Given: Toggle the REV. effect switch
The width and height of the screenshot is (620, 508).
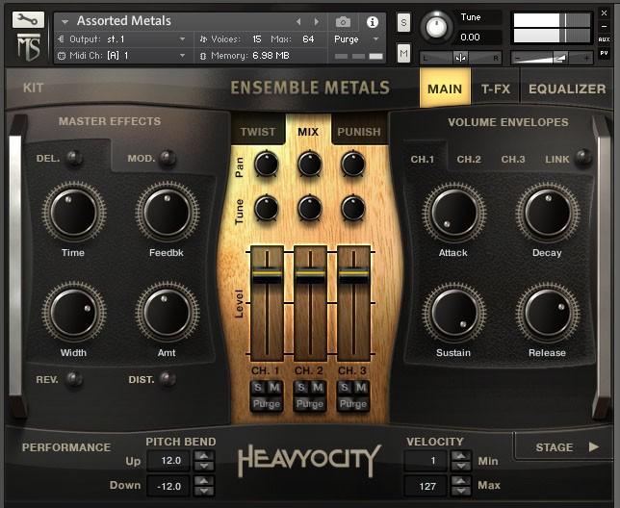Looking at the screenshot, I should pyautogui.click(x=74, y=379).
